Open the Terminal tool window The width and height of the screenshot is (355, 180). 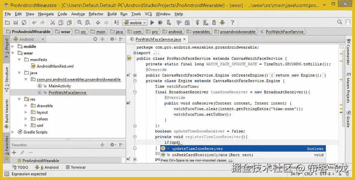tap(76, 167)
